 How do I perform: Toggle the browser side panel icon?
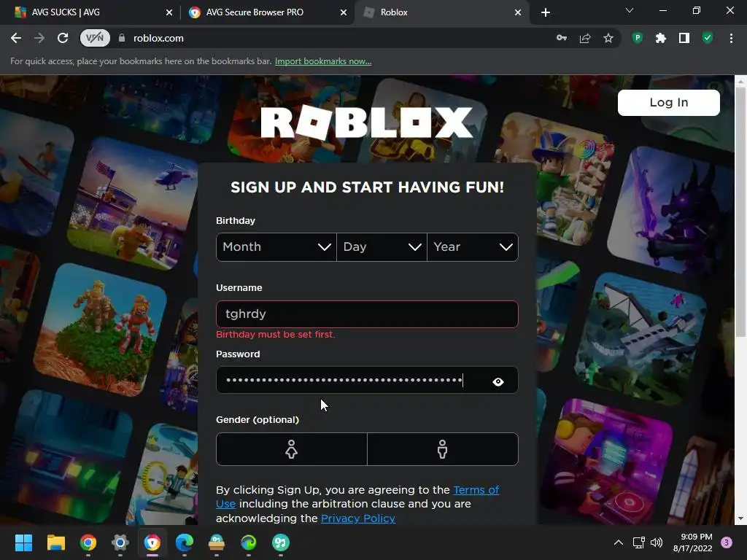click(x=684, y=38)
